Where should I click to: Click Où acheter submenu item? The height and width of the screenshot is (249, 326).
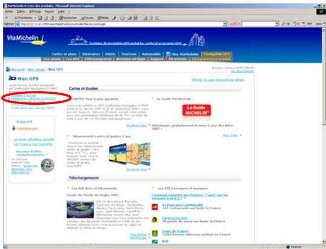tap(178, 59)
